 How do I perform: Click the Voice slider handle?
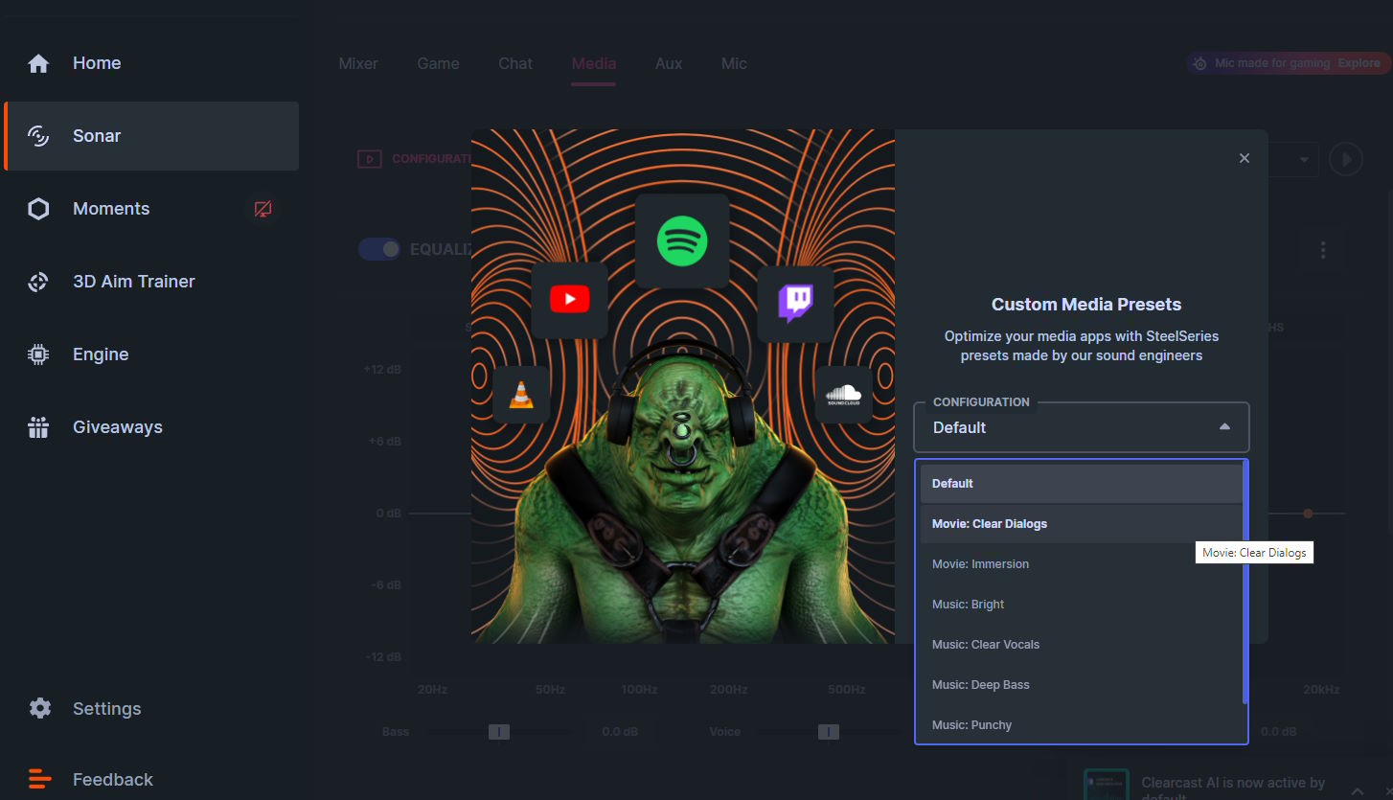(x=829, y=732)
